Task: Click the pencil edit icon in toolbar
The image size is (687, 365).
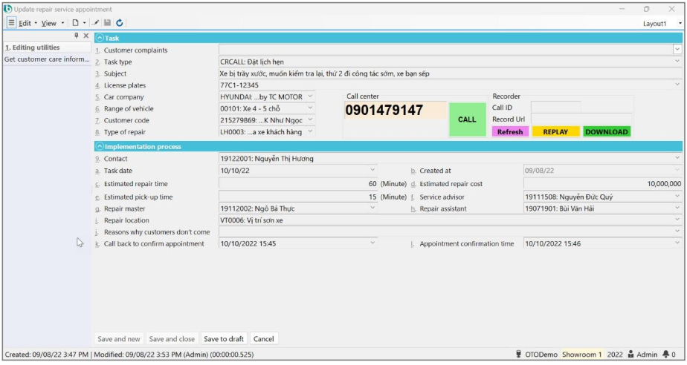Action: (x=96, y=23)
